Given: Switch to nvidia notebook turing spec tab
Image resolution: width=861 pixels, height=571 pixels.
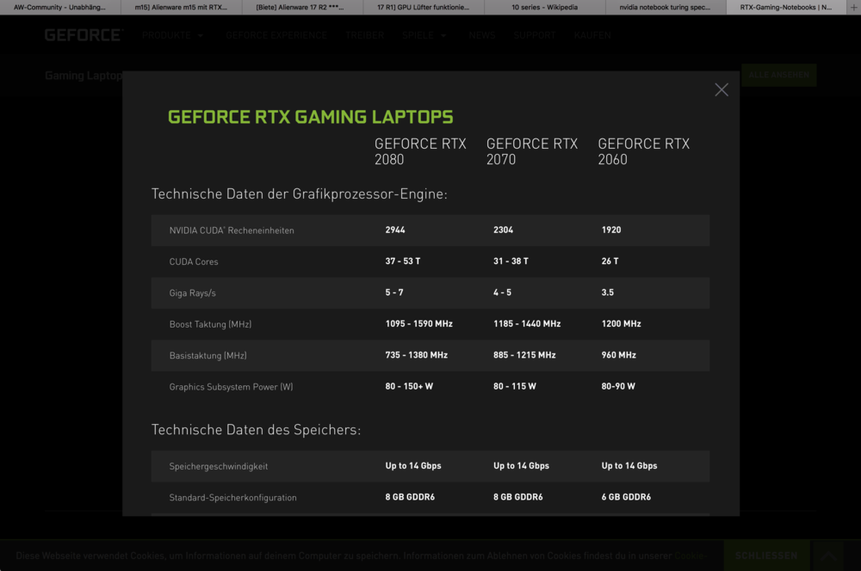Looking at the screenshot, I should [666, 7].
